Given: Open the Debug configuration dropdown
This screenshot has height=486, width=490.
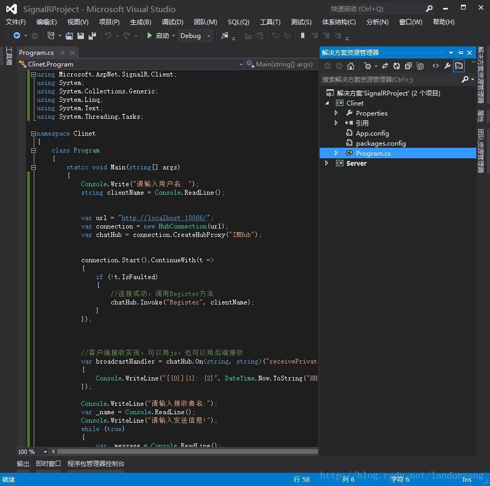Looking at the screenshot, I should pos(209,36).
